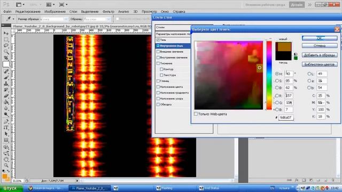Screen dimensions: 342x192
Task: Open the Редактирование menu
Action: point(28,11)
